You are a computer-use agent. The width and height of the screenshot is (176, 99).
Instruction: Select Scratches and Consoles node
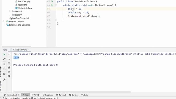tap(19, 25)
